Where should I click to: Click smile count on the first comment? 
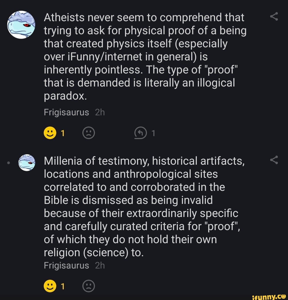(63, 133)
